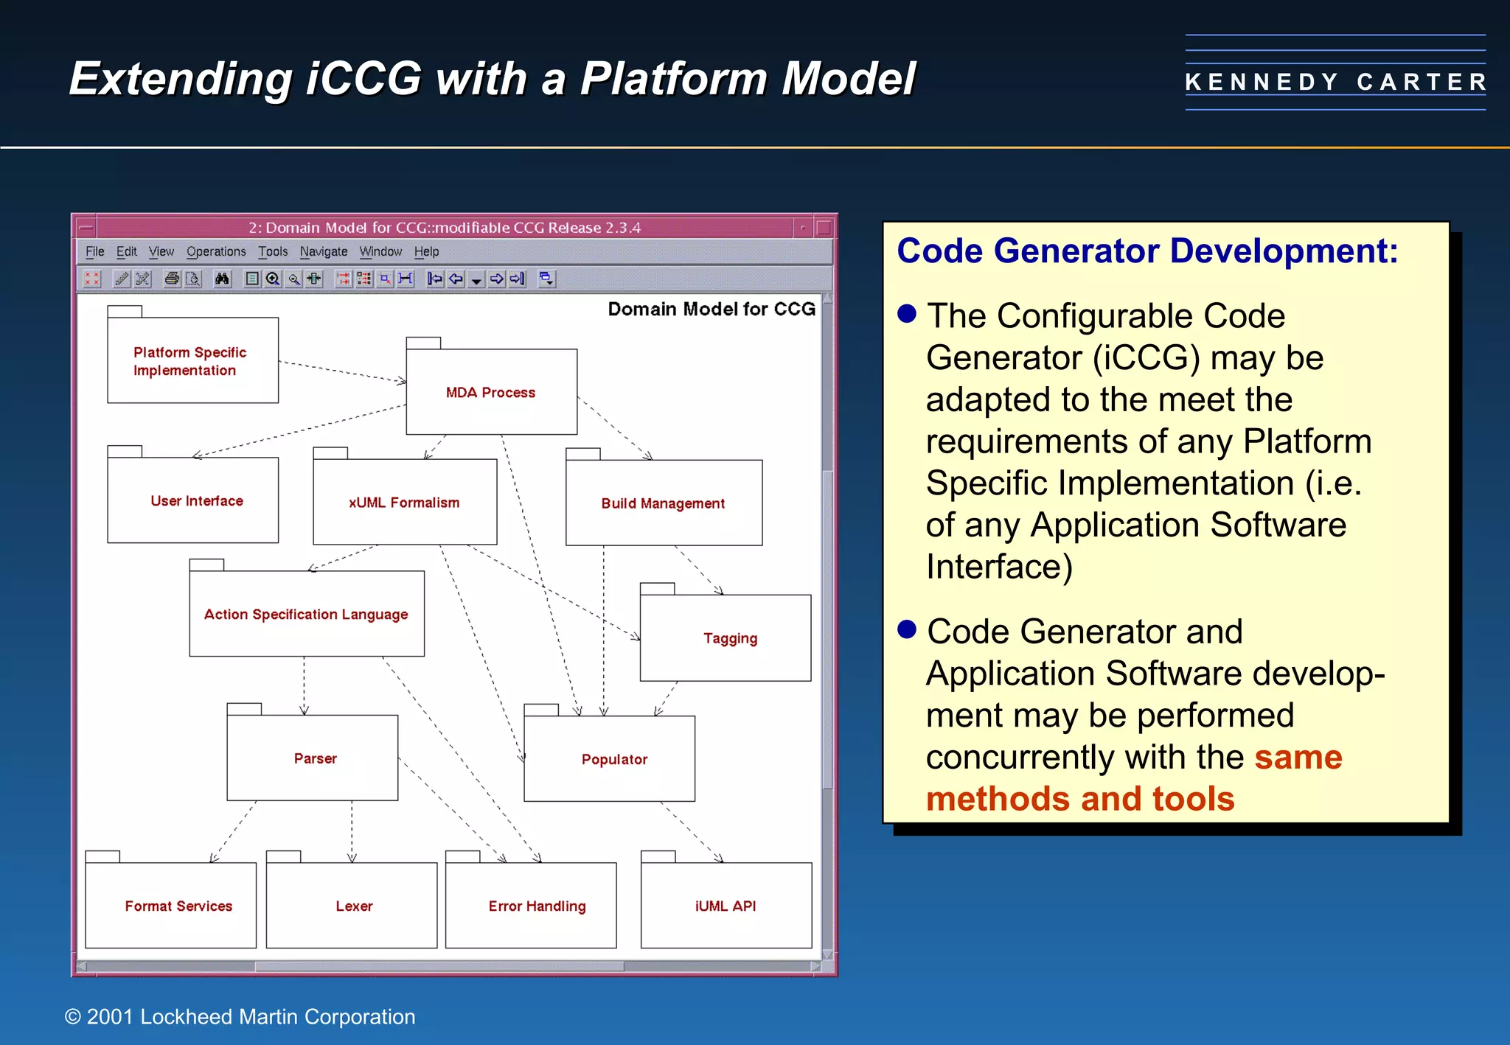Click the horizontal scrollbar thumb
Image resolution: width=1510 pixels, height=1045 pixels.
click(439, 966)
